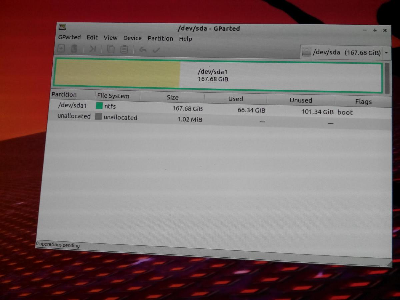Open the Edit menu
The width and height of the screenshot is (400, 300).
92,37
